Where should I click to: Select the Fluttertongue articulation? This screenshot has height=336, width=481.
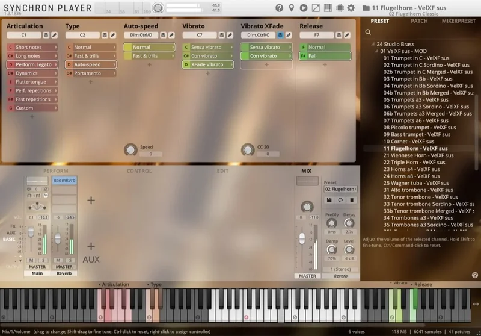(x=32, y=82)
